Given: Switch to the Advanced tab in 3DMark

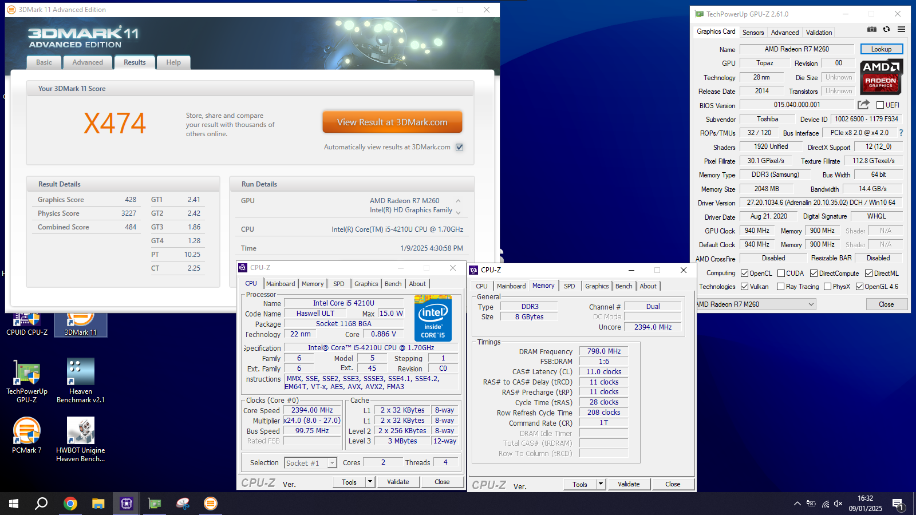Looking at the screenshot, I should (88, 62).
